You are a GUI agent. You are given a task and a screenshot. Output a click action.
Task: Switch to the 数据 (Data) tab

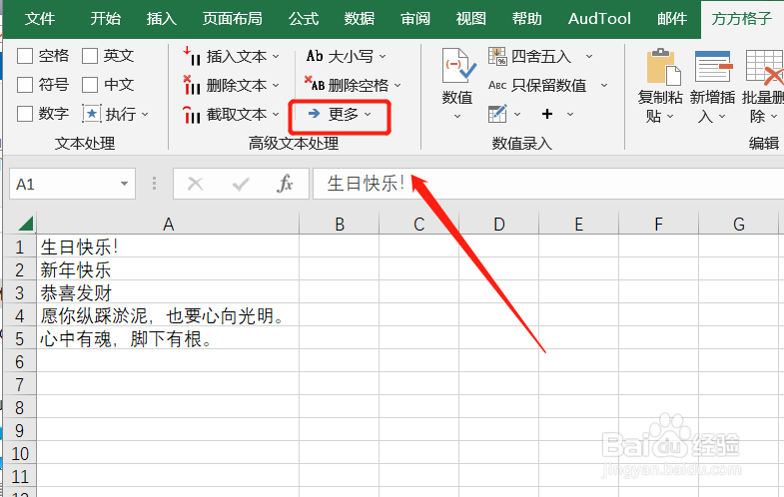pos(359,19)
